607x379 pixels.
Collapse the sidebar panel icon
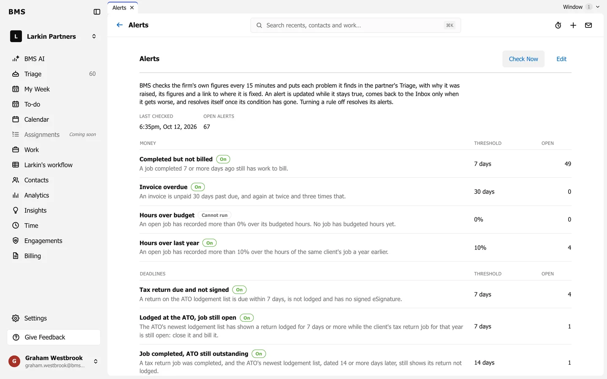pyautogui.click(x=97, y=12)
